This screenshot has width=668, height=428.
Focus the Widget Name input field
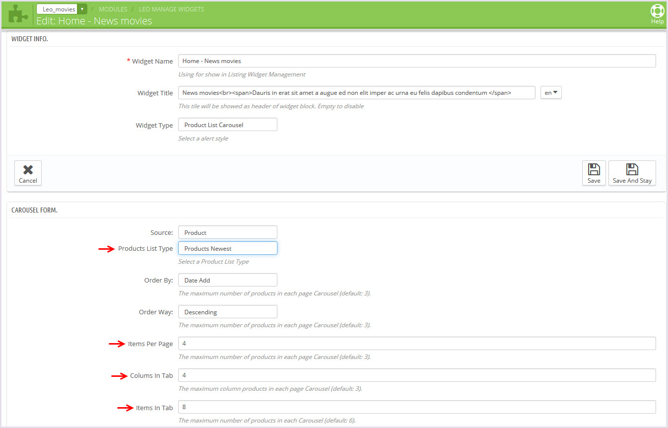pos(417,61)
